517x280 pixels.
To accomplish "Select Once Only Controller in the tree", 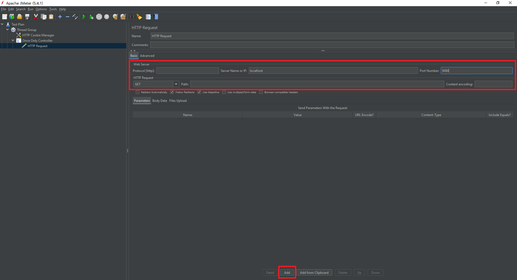I will click(34, 40).
